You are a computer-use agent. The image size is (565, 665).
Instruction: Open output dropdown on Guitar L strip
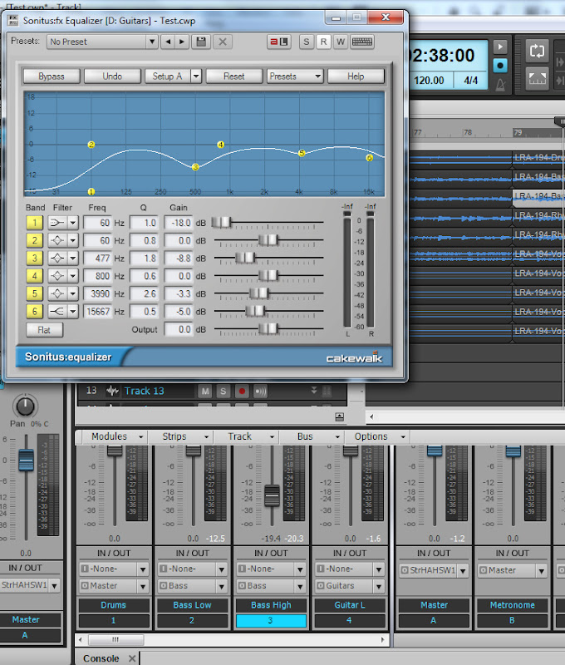point(379,586)
